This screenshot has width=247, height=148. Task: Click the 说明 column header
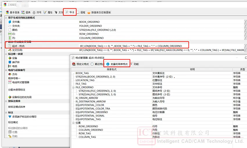coord(192,69)
